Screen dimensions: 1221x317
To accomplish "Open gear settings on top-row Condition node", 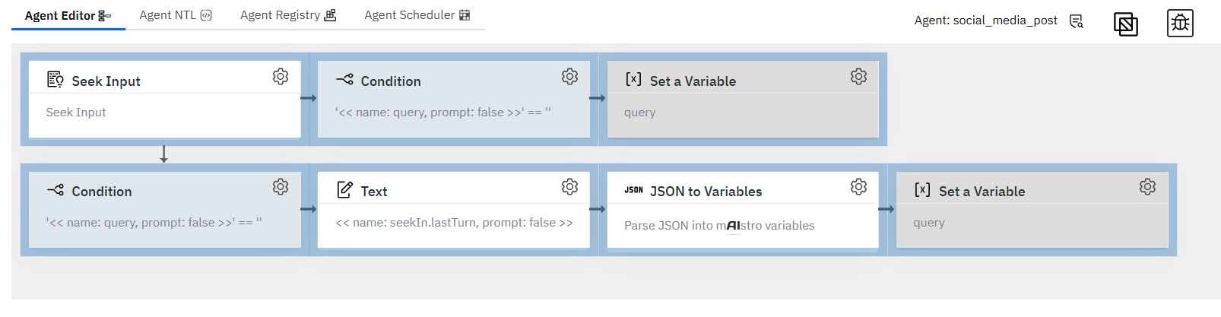I will tap(569, 77).
